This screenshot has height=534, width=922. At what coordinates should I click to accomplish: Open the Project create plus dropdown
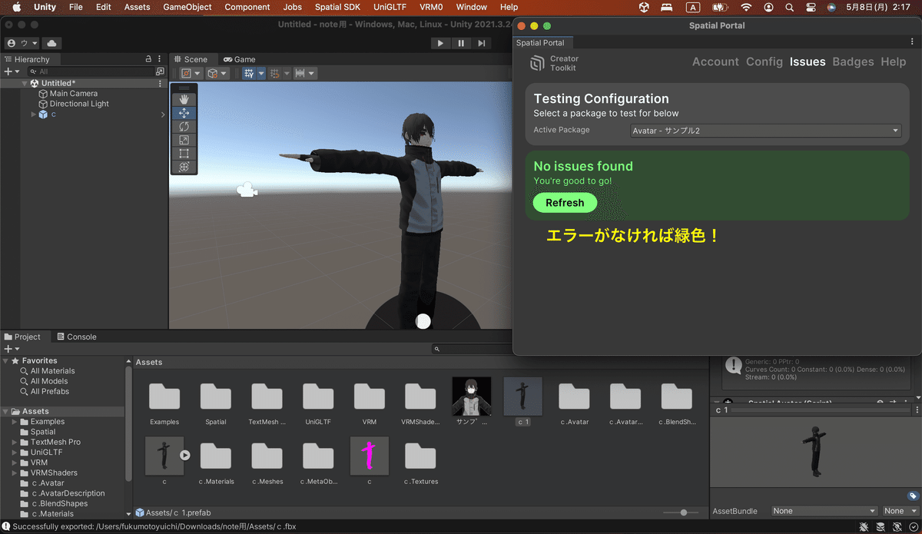click(x=11, y=349)
